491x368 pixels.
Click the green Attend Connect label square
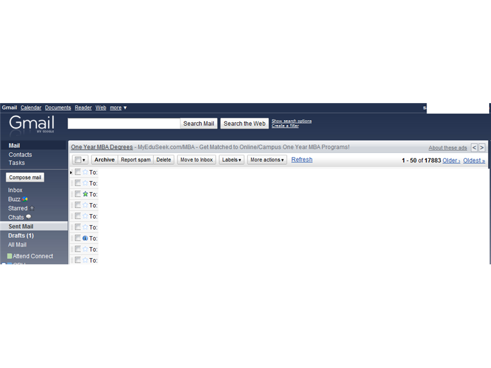(10, 256)
